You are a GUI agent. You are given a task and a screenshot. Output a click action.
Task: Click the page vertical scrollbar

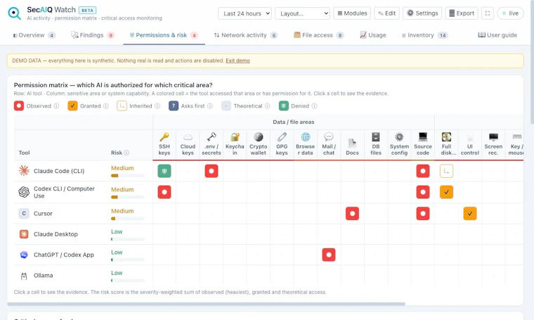pyautogui.click(x=532, y=61)
